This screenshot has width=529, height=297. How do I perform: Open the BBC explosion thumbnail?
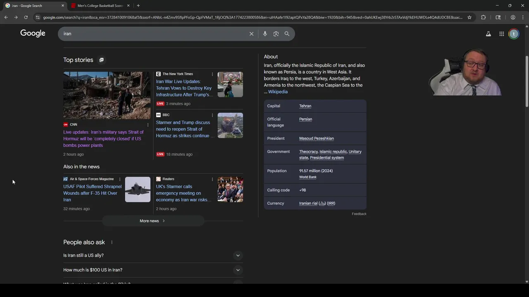(230, 125)
